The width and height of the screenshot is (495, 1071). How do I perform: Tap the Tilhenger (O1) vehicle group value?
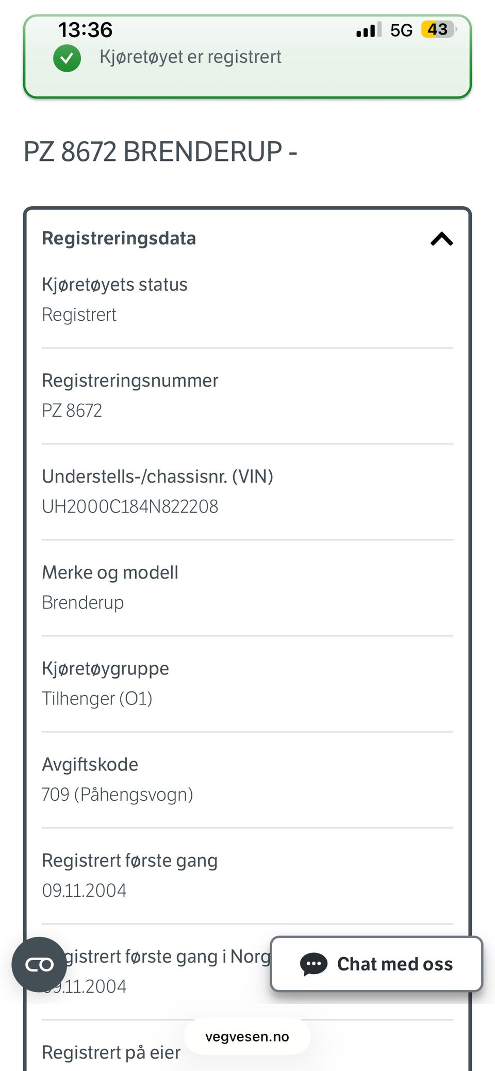[97, 699]
